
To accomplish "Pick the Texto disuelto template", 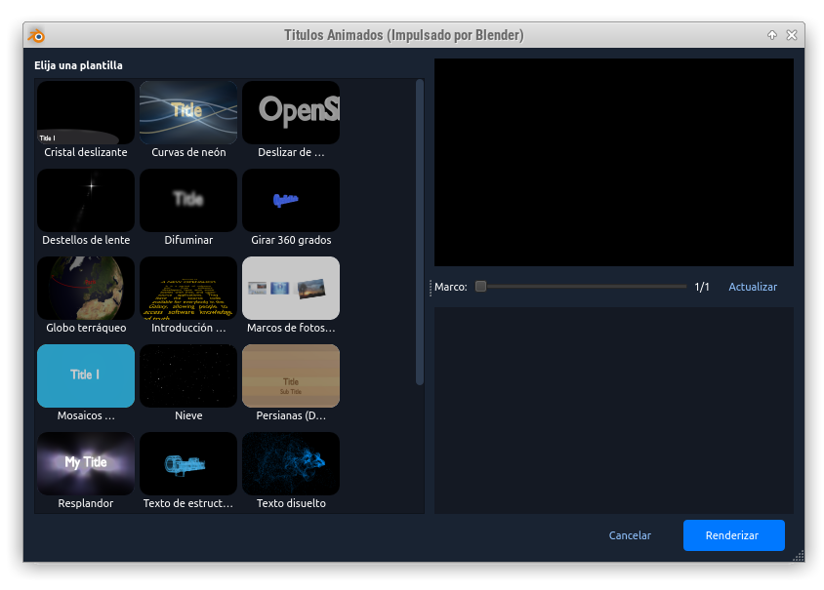I will click(x=291, y=464).
